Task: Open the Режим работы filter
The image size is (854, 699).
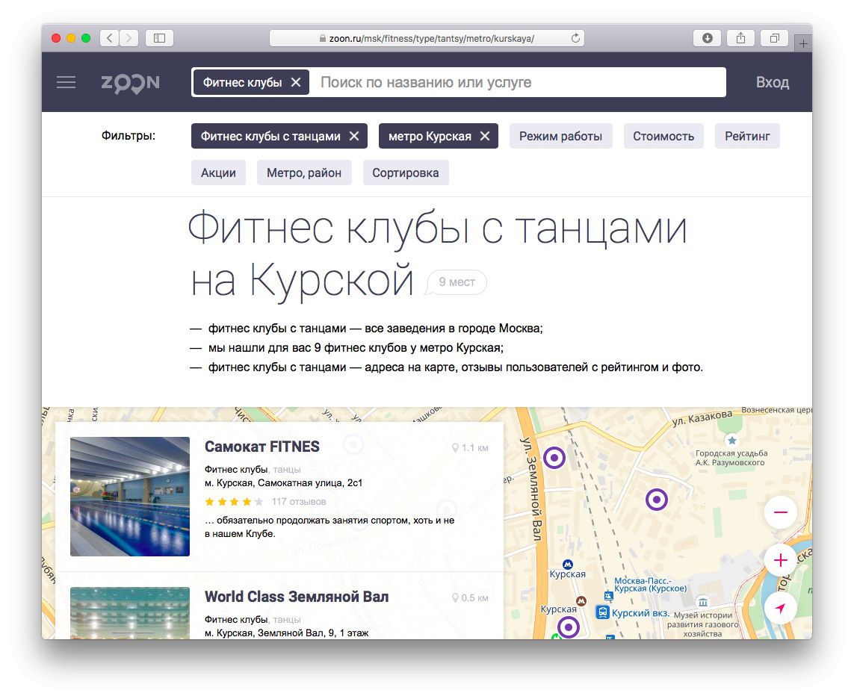Action: (560, 136)
